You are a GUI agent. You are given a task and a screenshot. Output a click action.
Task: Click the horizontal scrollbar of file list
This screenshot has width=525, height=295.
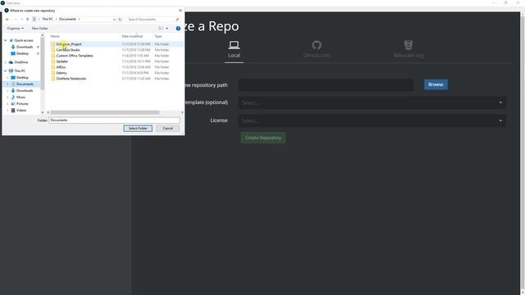[105, 113]
